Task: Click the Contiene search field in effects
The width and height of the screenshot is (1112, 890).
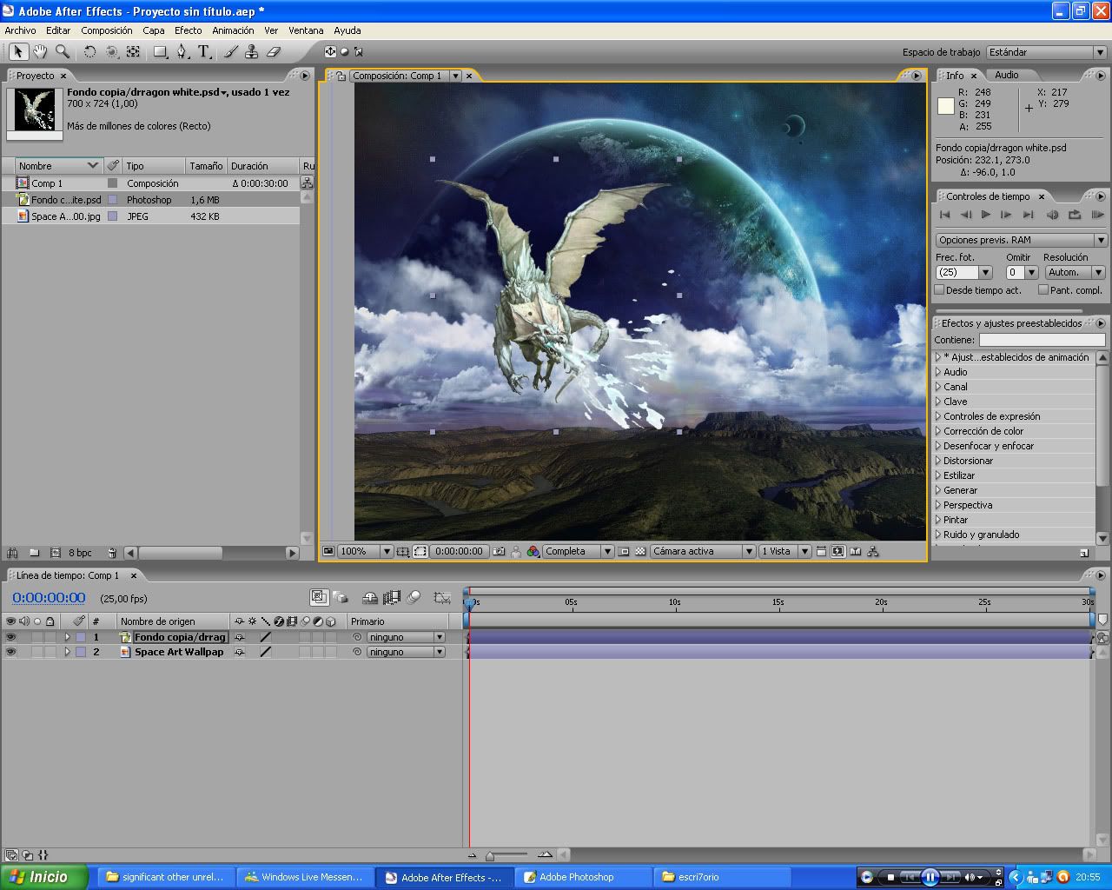Action: pyautogui.click(x=1042, y=340)
